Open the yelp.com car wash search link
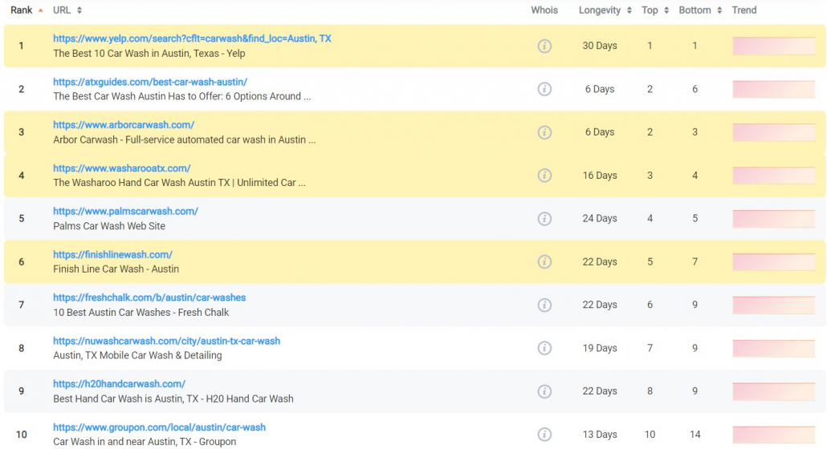The width and height of the screenshot is (827, 449). [x=192, y=38]
